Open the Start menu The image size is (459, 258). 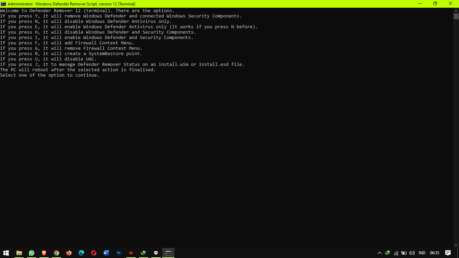coord(6,253)
